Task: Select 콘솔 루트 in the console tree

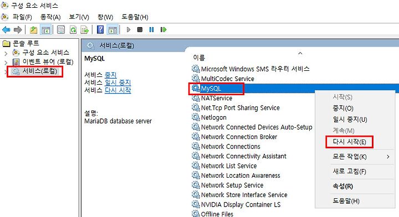Action: pos(26,43)
